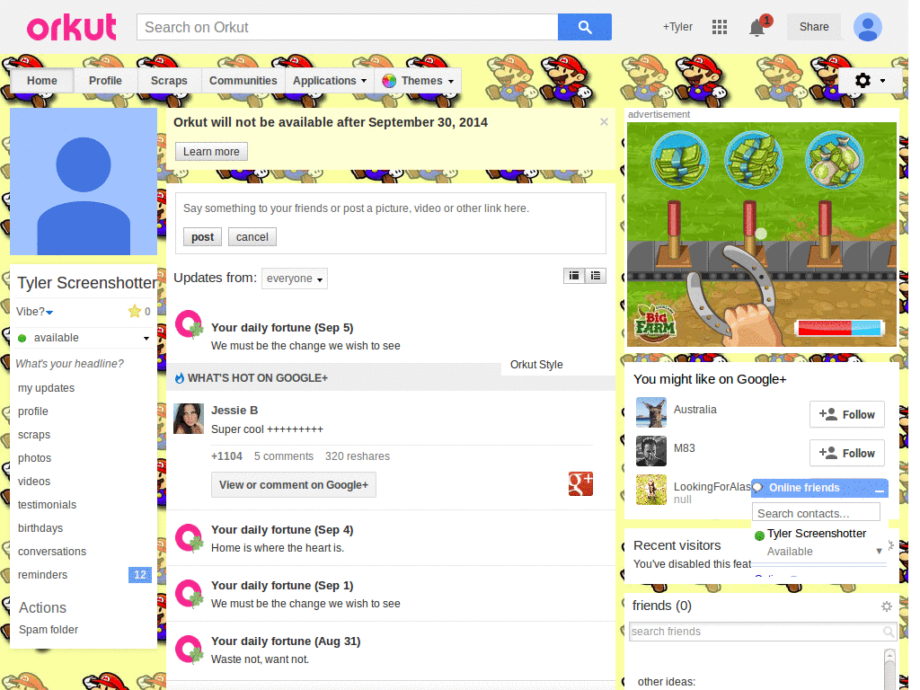
Task: Open conversations in sidebar
Action: (x=52, y=552)
